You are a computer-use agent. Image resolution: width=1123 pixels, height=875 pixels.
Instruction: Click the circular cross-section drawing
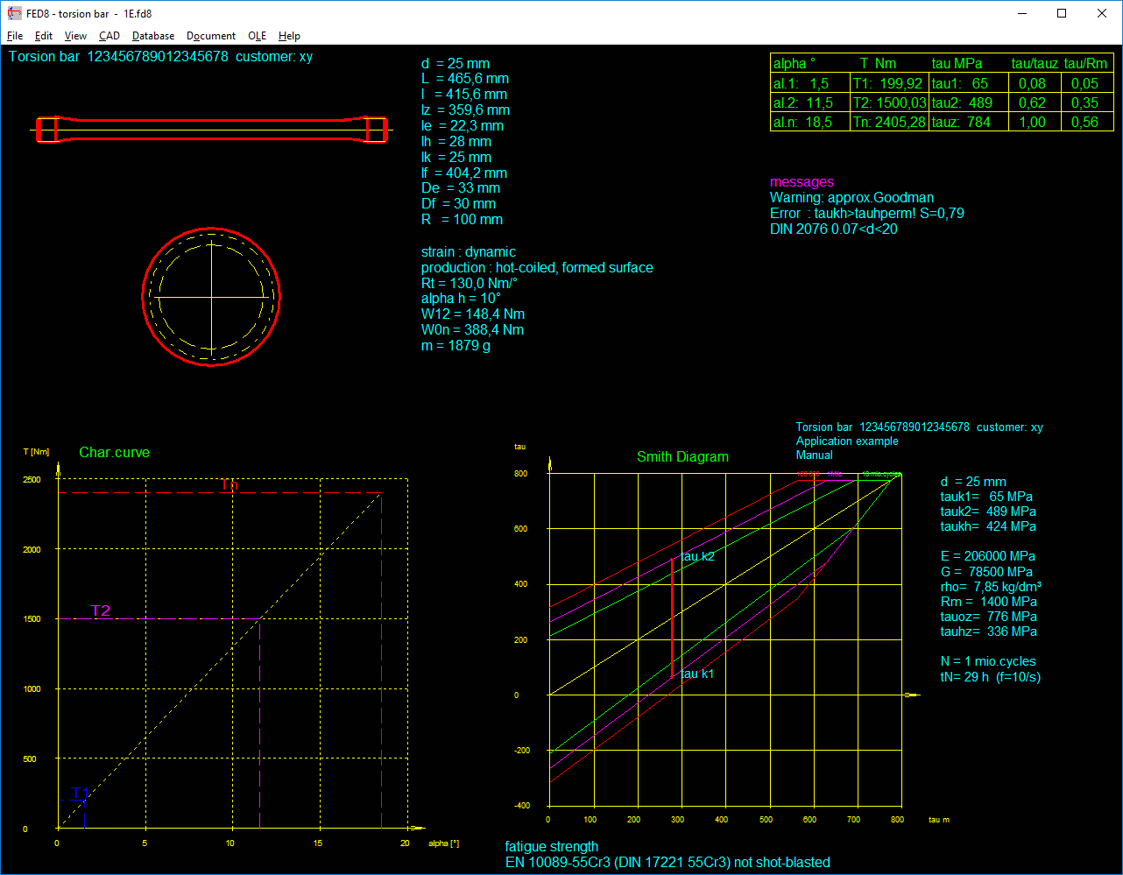(x=211, y=297)
